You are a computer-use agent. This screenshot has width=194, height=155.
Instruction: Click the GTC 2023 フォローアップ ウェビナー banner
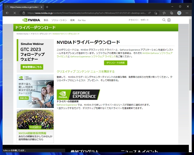pos(35,56)
